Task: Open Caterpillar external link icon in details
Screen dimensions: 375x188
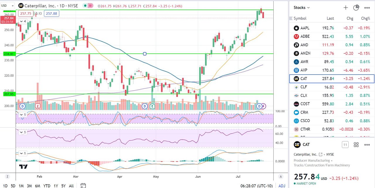Action: (x=321, y=154)
